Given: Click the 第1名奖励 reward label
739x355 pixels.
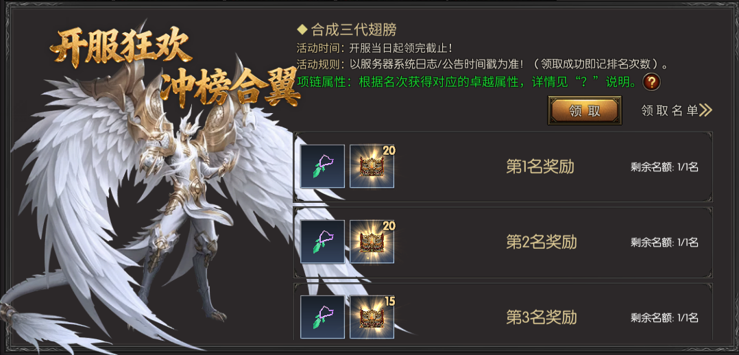Looking at the screenshot, I should [540, 167].
